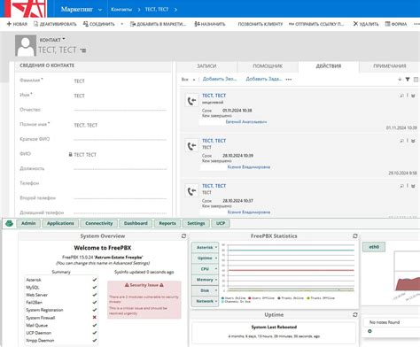Image resolution: width=420 pixels, height=347 pixels.
Task: Open the Network statistics dropdown
Action: click(x=205, y=301)
